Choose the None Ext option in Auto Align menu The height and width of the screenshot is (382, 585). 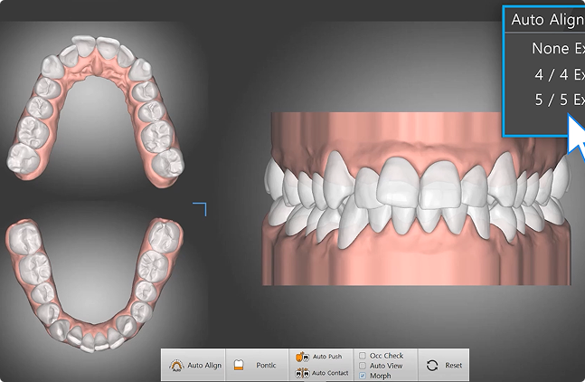(557, 49)
